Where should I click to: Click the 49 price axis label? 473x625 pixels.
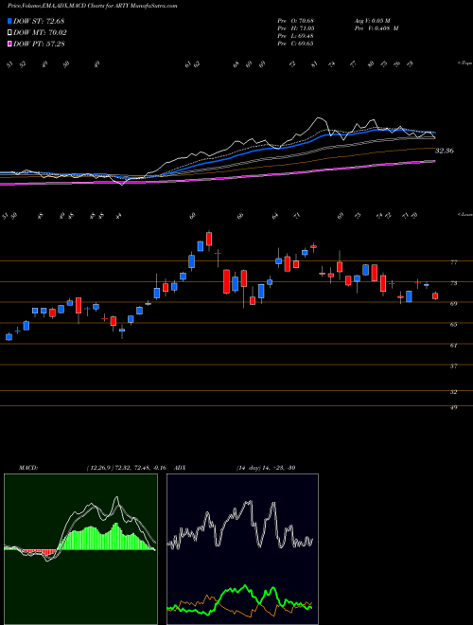[453, 407]
